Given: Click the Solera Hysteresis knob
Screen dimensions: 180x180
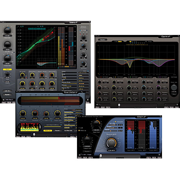Looking at the screenshot, I should tap(52, 75).
